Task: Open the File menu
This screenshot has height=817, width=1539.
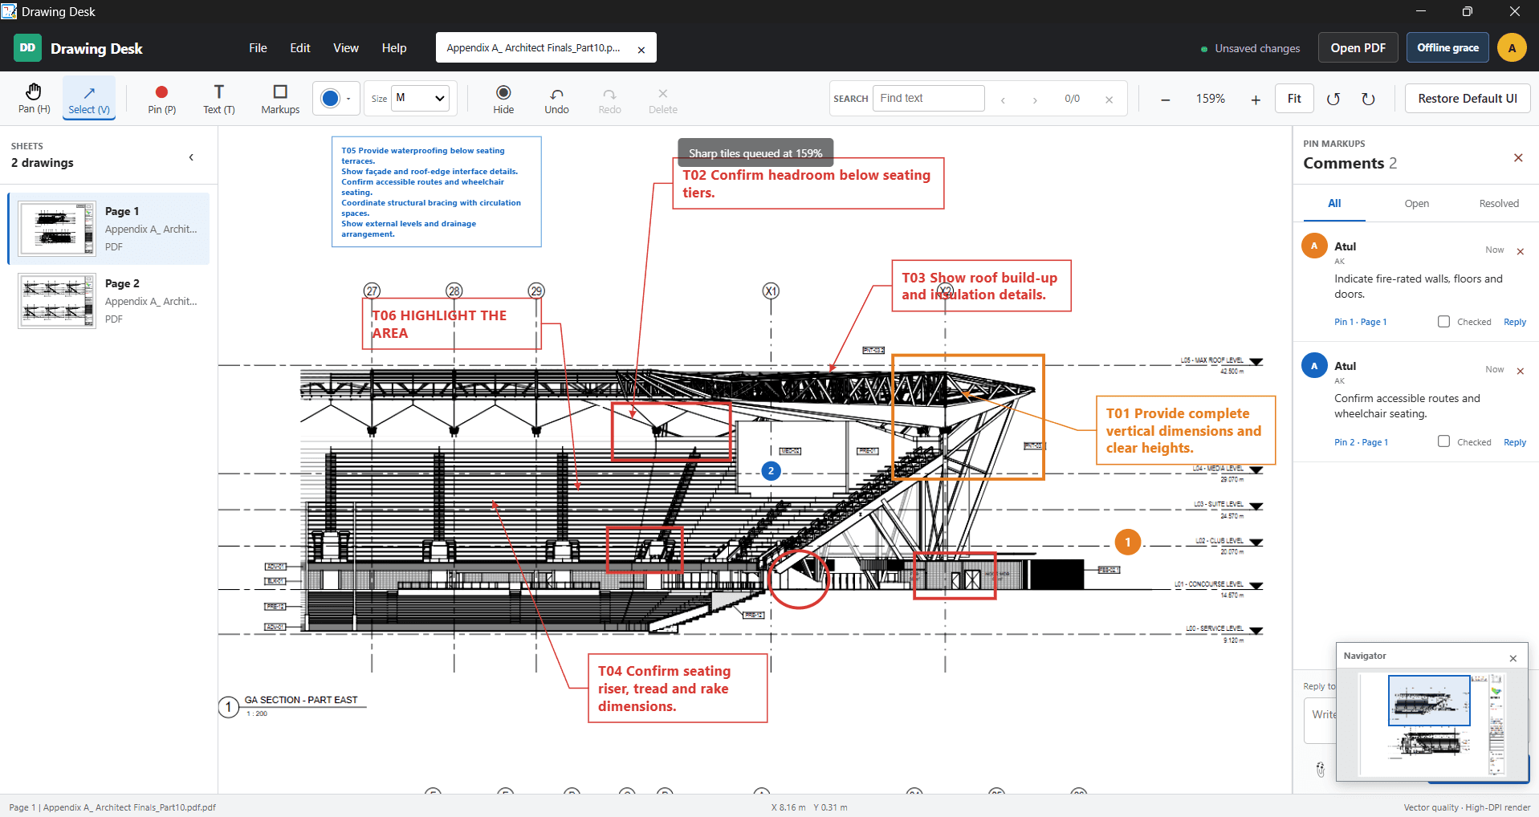Action: click(x=258, y=48)
